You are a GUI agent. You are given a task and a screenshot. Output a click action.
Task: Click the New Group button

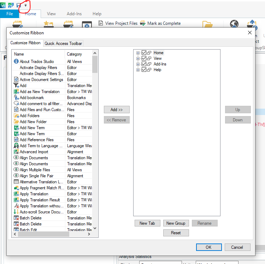pyautogui.click(x=176, y=223)
